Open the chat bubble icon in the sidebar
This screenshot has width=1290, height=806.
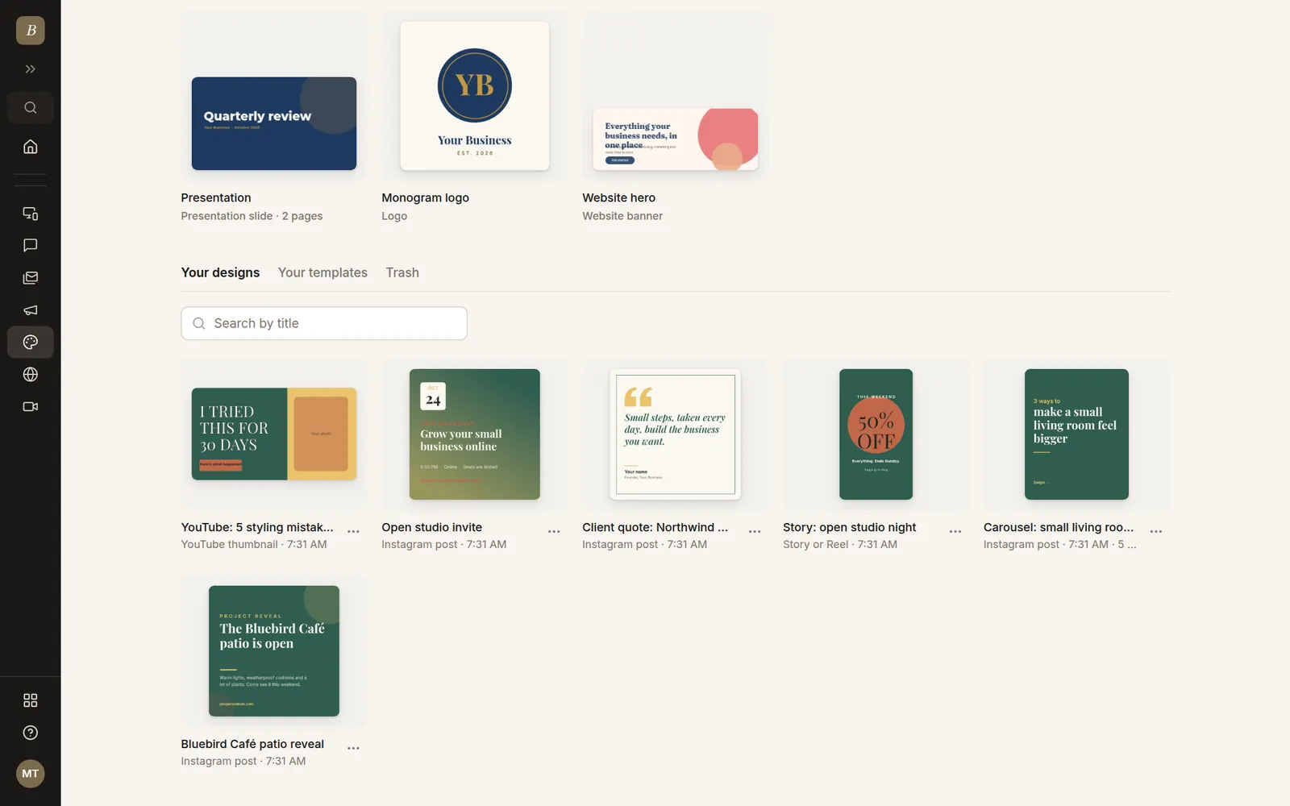pyautogui.click(x=31, y=246)
